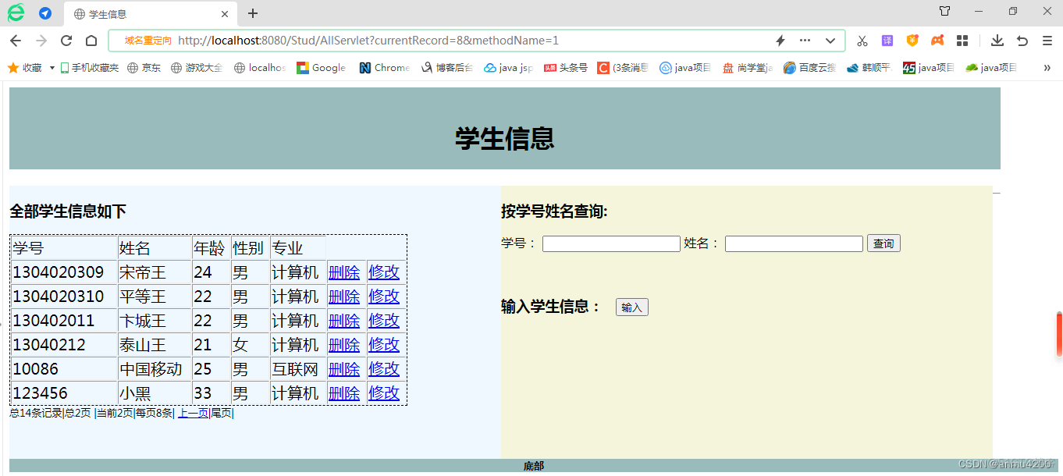Click the orange shield wallet icon
The width and height of the screenshot is (1063, 476).
912,41
